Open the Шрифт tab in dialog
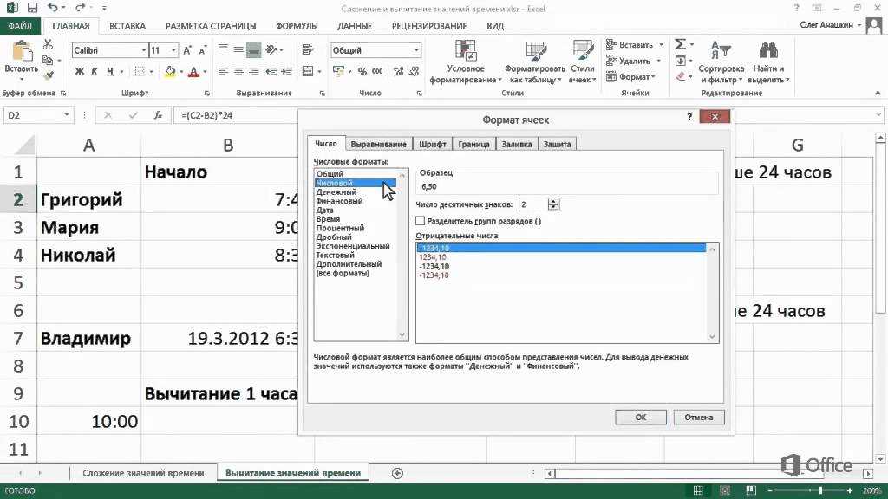The height and width of the screenshot is (499, 888). (x=433, y=145)
